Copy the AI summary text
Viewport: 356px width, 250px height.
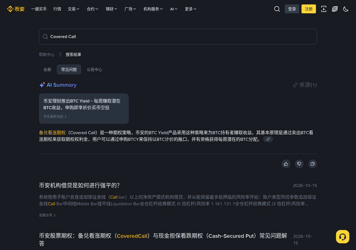point(313,164)
